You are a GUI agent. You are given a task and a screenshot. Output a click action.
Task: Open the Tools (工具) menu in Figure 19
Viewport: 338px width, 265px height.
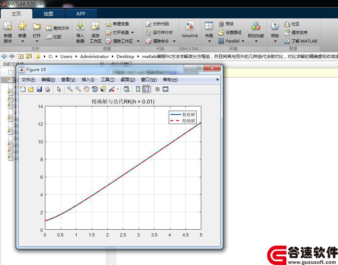(108, 80)
